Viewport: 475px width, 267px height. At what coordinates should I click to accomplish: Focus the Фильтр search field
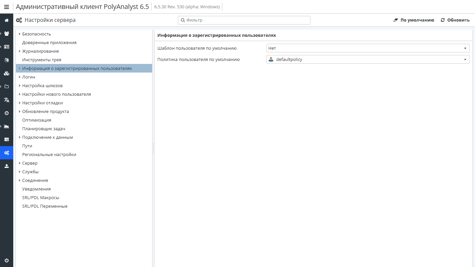(x=244, y=20)
